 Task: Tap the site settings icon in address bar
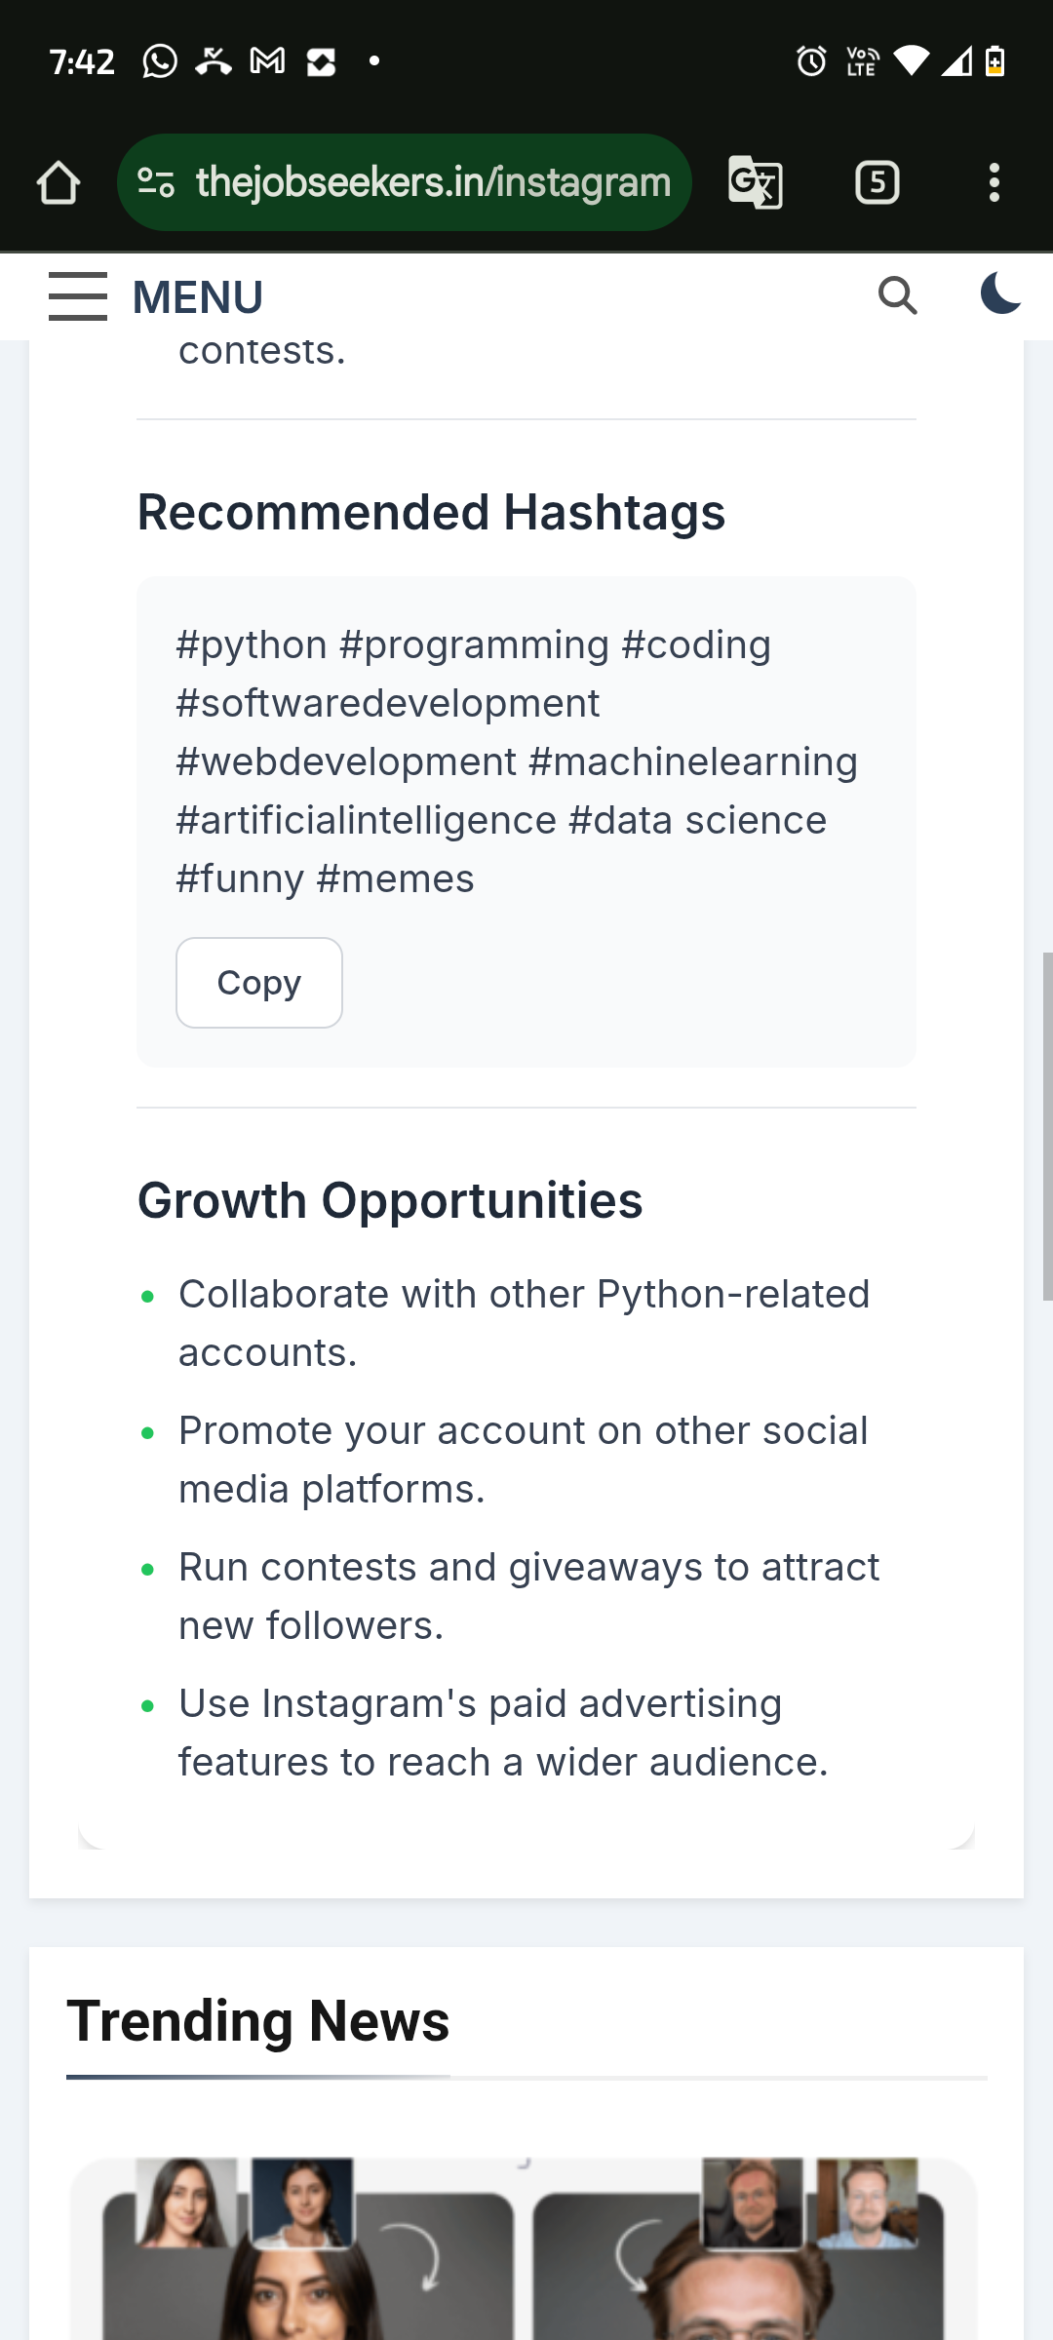point(156,182)
